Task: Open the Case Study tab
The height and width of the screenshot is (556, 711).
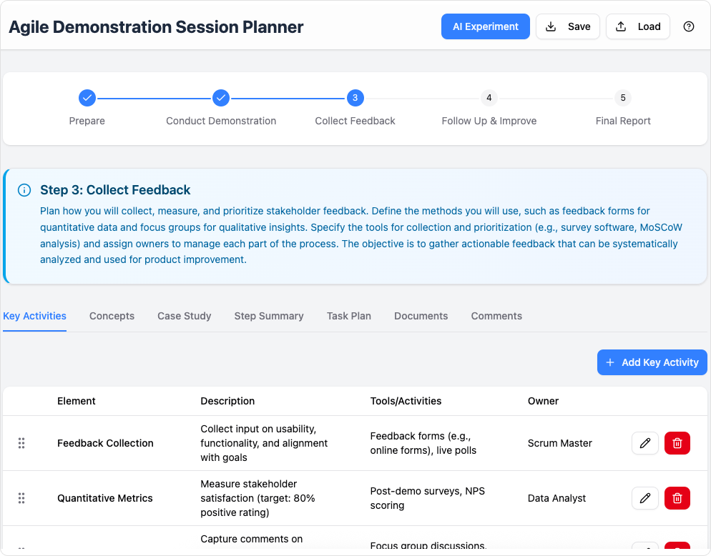Action: point(184,316)
